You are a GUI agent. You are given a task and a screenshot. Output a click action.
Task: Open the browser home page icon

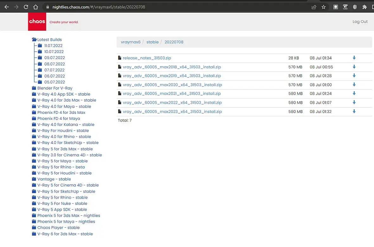35,7
